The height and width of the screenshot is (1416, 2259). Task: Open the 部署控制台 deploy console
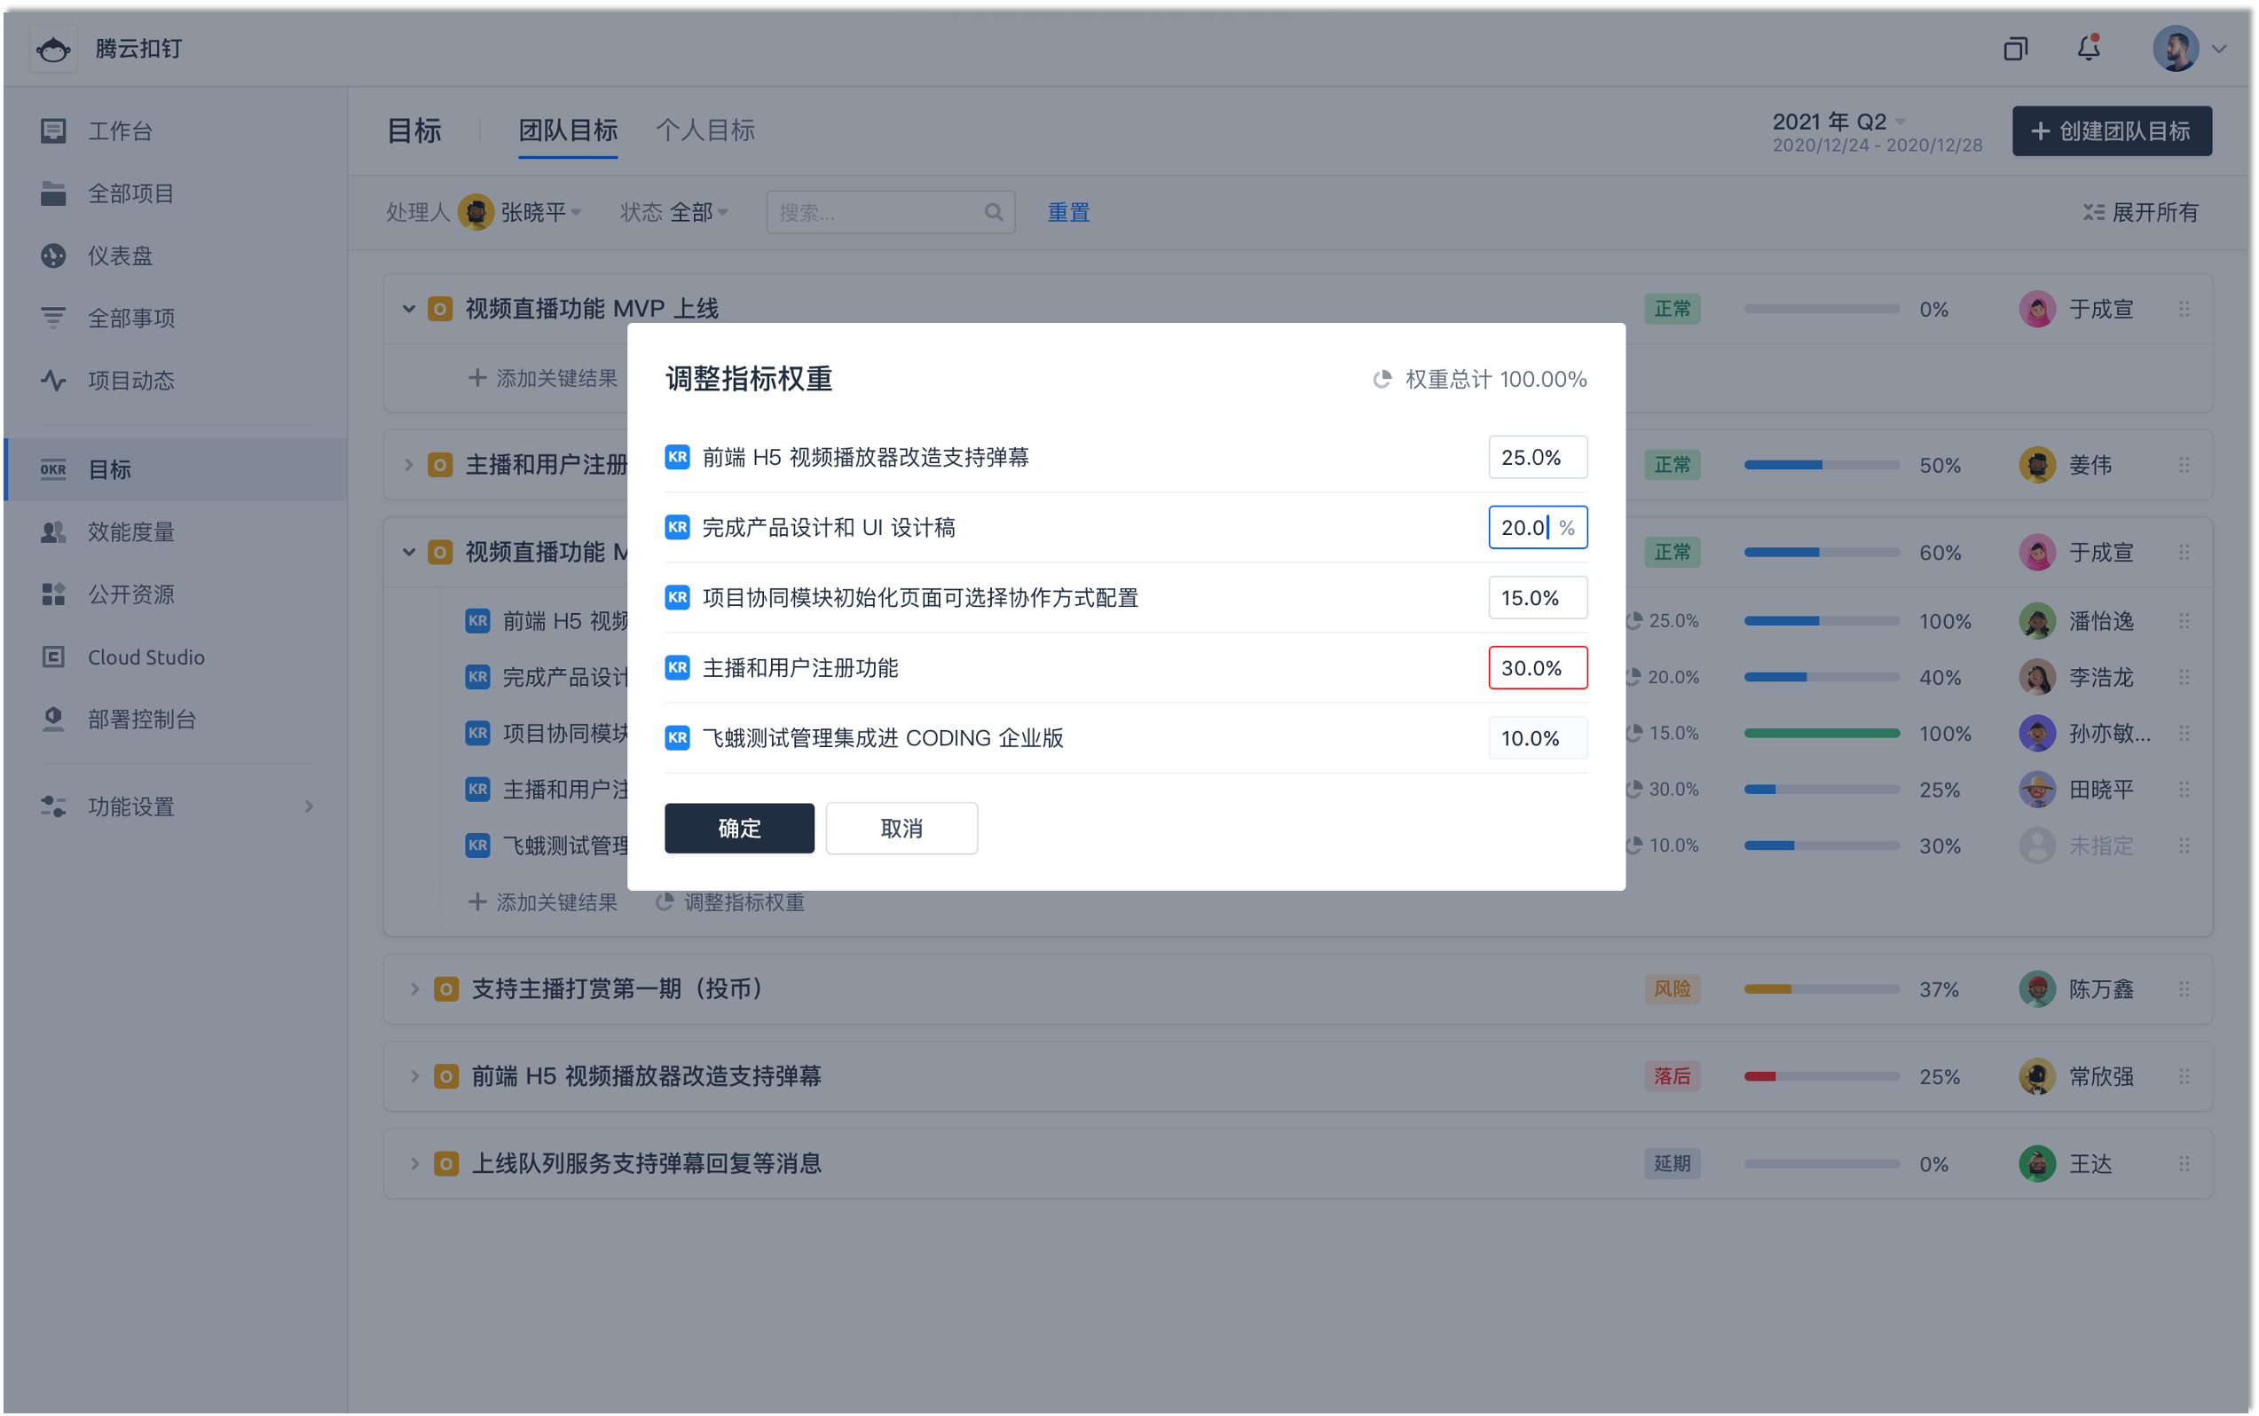142,720
